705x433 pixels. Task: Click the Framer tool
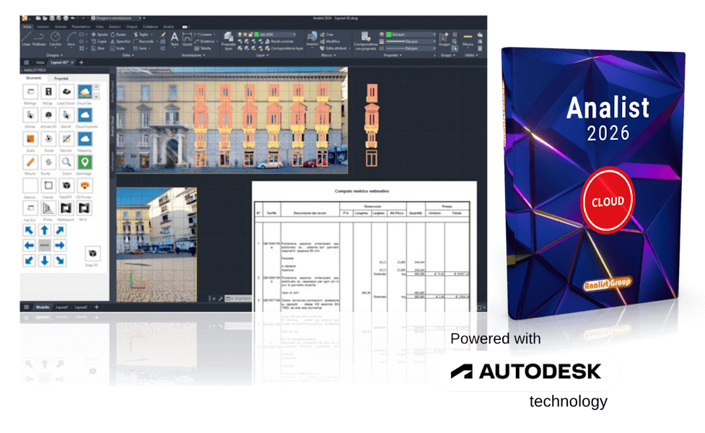tap(48, 185)
